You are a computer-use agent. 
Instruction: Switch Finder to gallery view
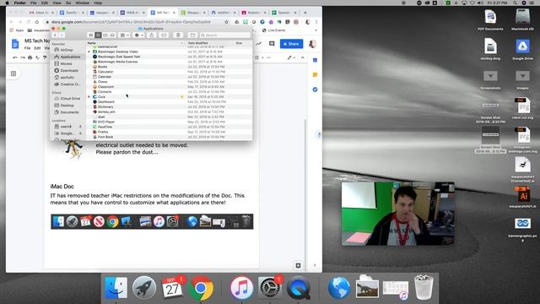coord(112,35)
